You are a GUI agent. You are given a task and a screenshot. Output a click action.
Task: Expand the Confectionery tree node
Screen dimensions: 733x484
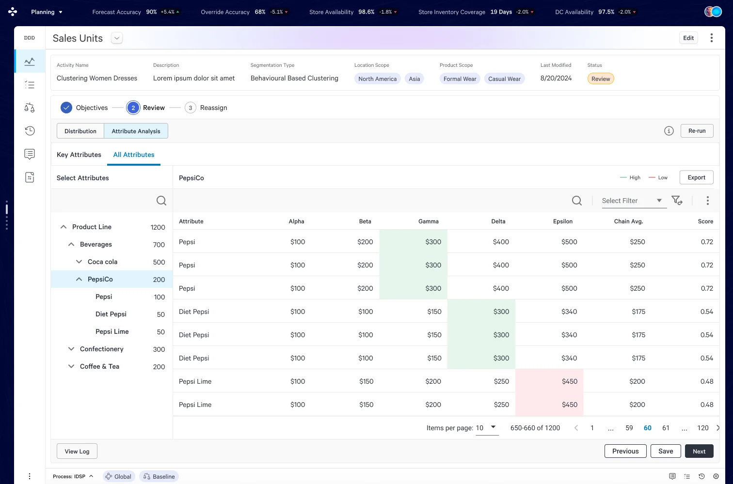(71, 349)
